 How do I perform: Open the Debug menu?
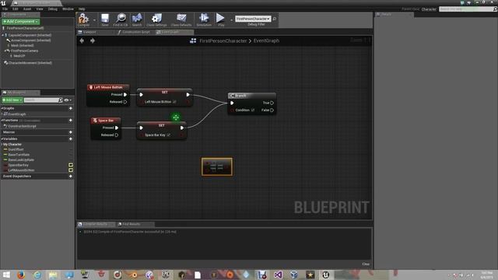53,9
